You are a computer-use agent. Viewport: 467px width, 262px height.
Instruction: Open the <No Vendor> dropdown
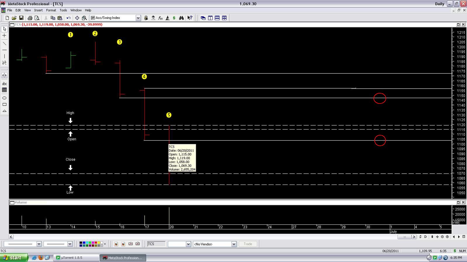(234, 244)
